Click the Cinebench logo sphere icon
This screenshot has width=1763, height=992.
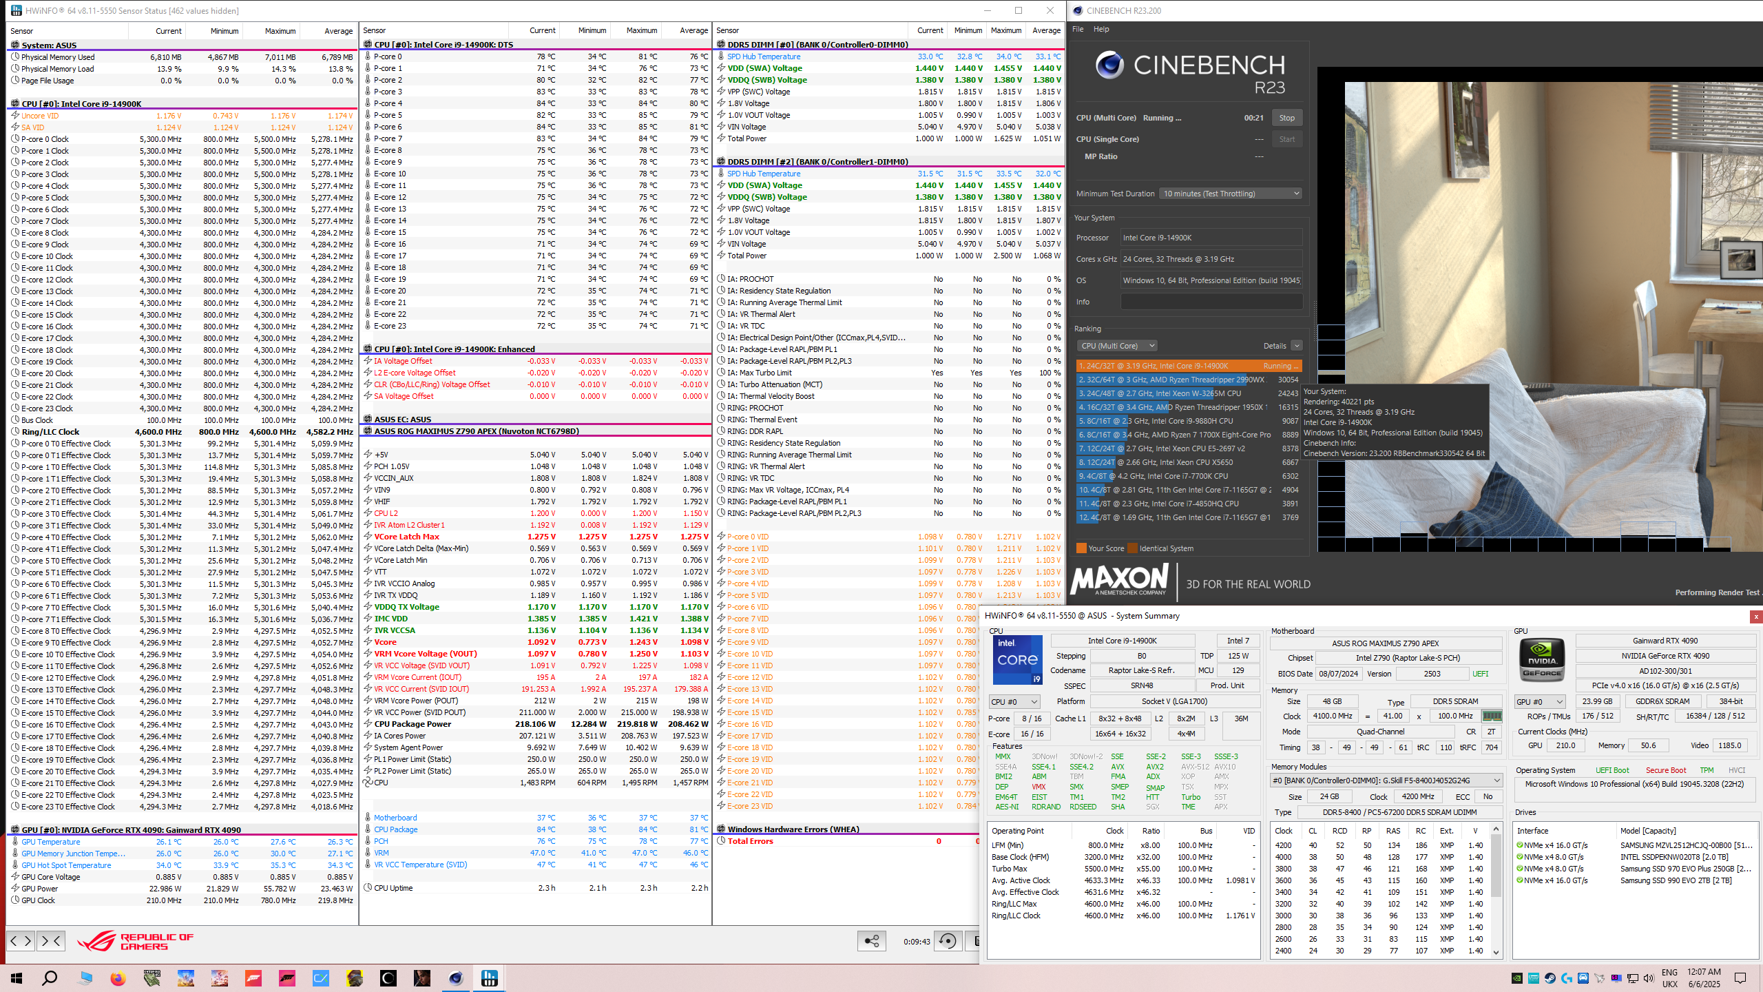(1110, 65)
